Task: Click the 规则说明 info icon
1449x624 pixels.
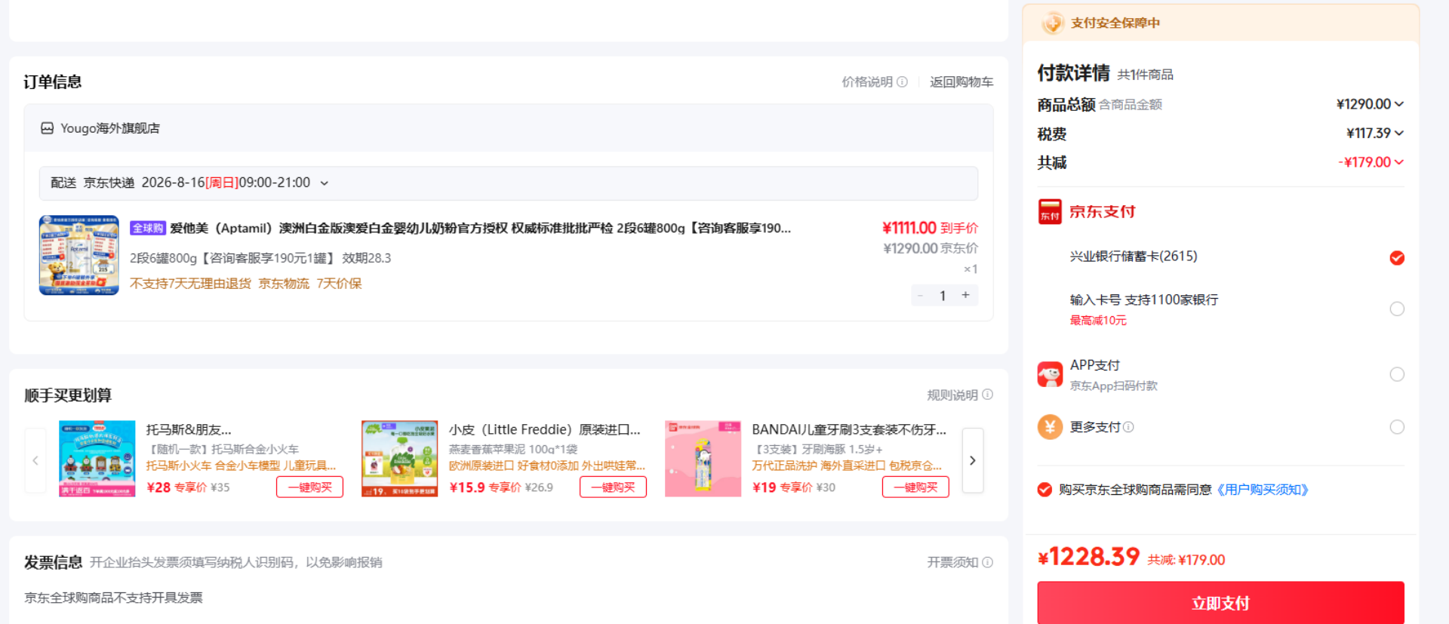Action: pos(987,395)
